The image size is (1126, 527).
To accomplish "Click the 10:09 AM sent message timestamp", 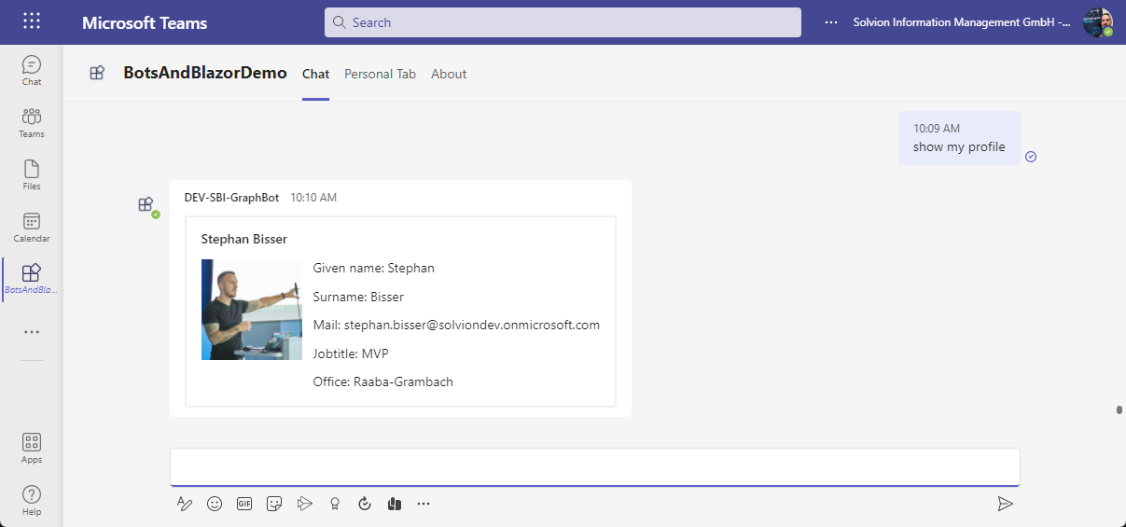I will click(937, 129).
